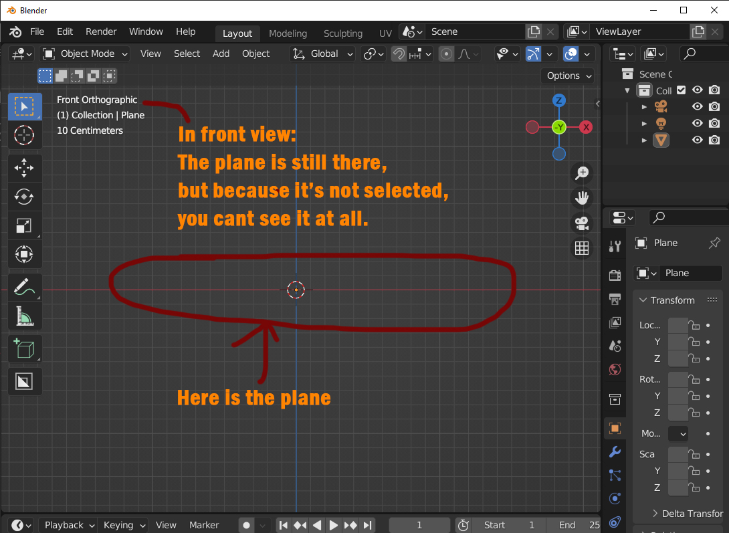Toggle snapping magnet in header

point(399,54)
